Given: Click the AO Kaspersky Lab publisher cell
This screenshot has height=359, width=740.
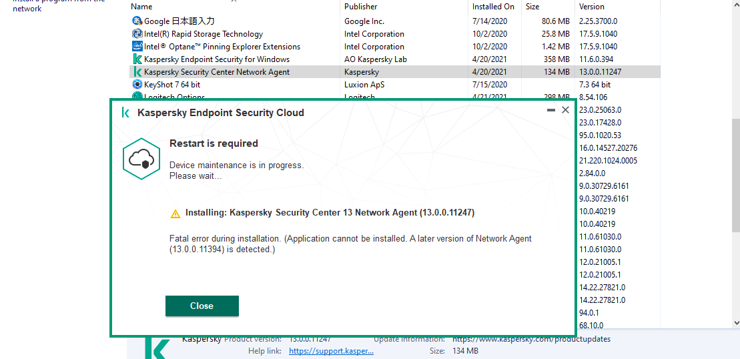Looking at the screenshot, I should tap(376, 59).
